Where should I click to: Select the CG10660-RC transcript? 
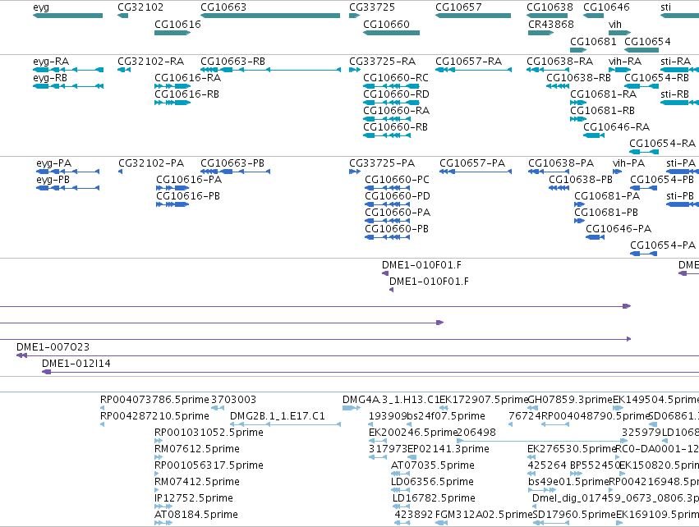coord(392,86)
